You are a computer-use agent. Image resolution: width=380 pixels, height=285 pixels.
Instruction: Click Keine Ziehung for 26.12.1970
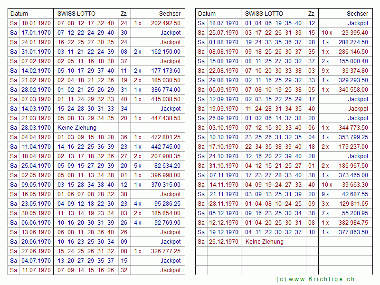(x=265, y=242)
